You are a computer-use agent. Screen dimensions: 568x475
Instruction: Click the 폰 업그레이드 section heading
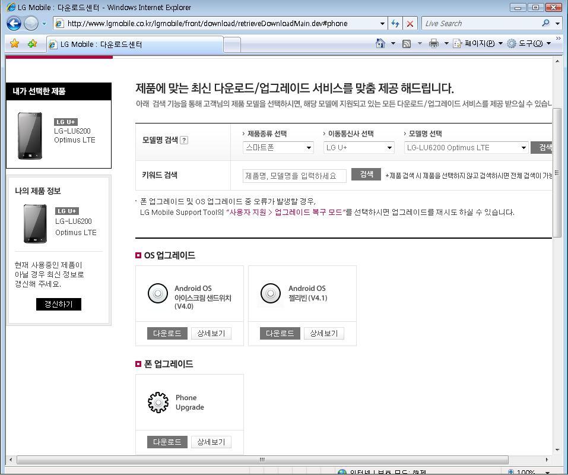[169, 364]
